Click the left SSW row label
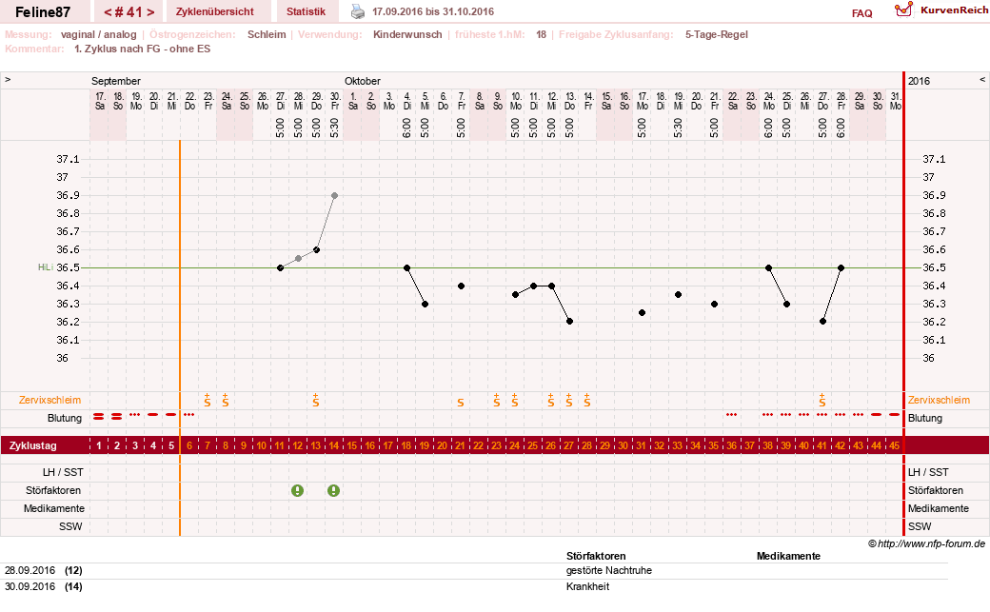 tap(70, 526)
